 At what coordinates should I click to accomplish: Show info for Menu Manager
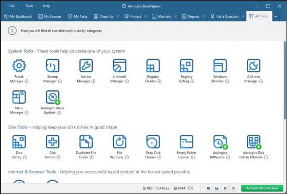point(26,113)
